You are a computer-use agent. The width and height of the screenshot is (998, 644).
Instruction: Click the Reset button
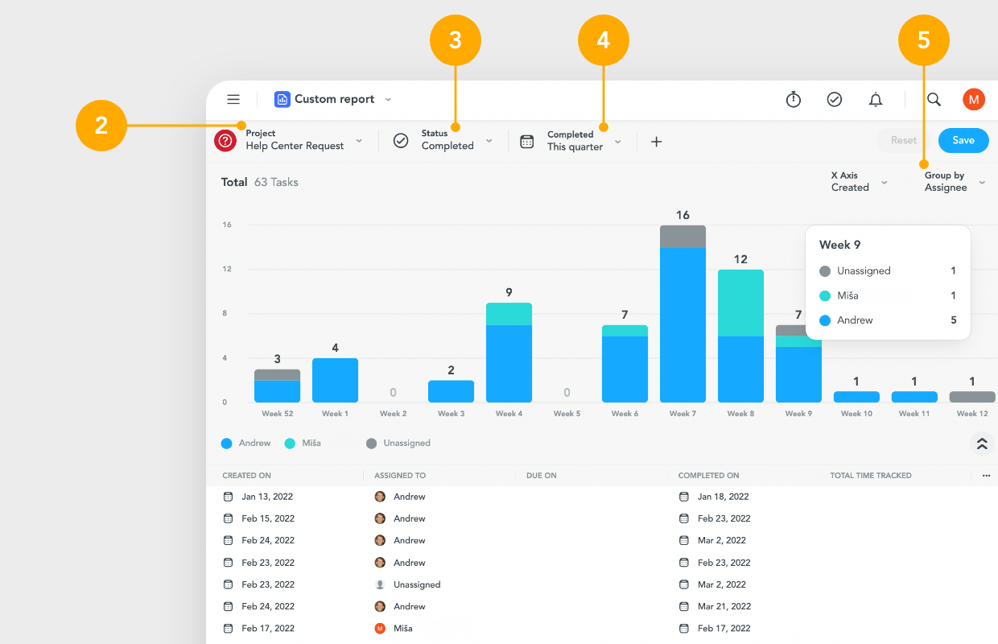[x=901, y=140]
